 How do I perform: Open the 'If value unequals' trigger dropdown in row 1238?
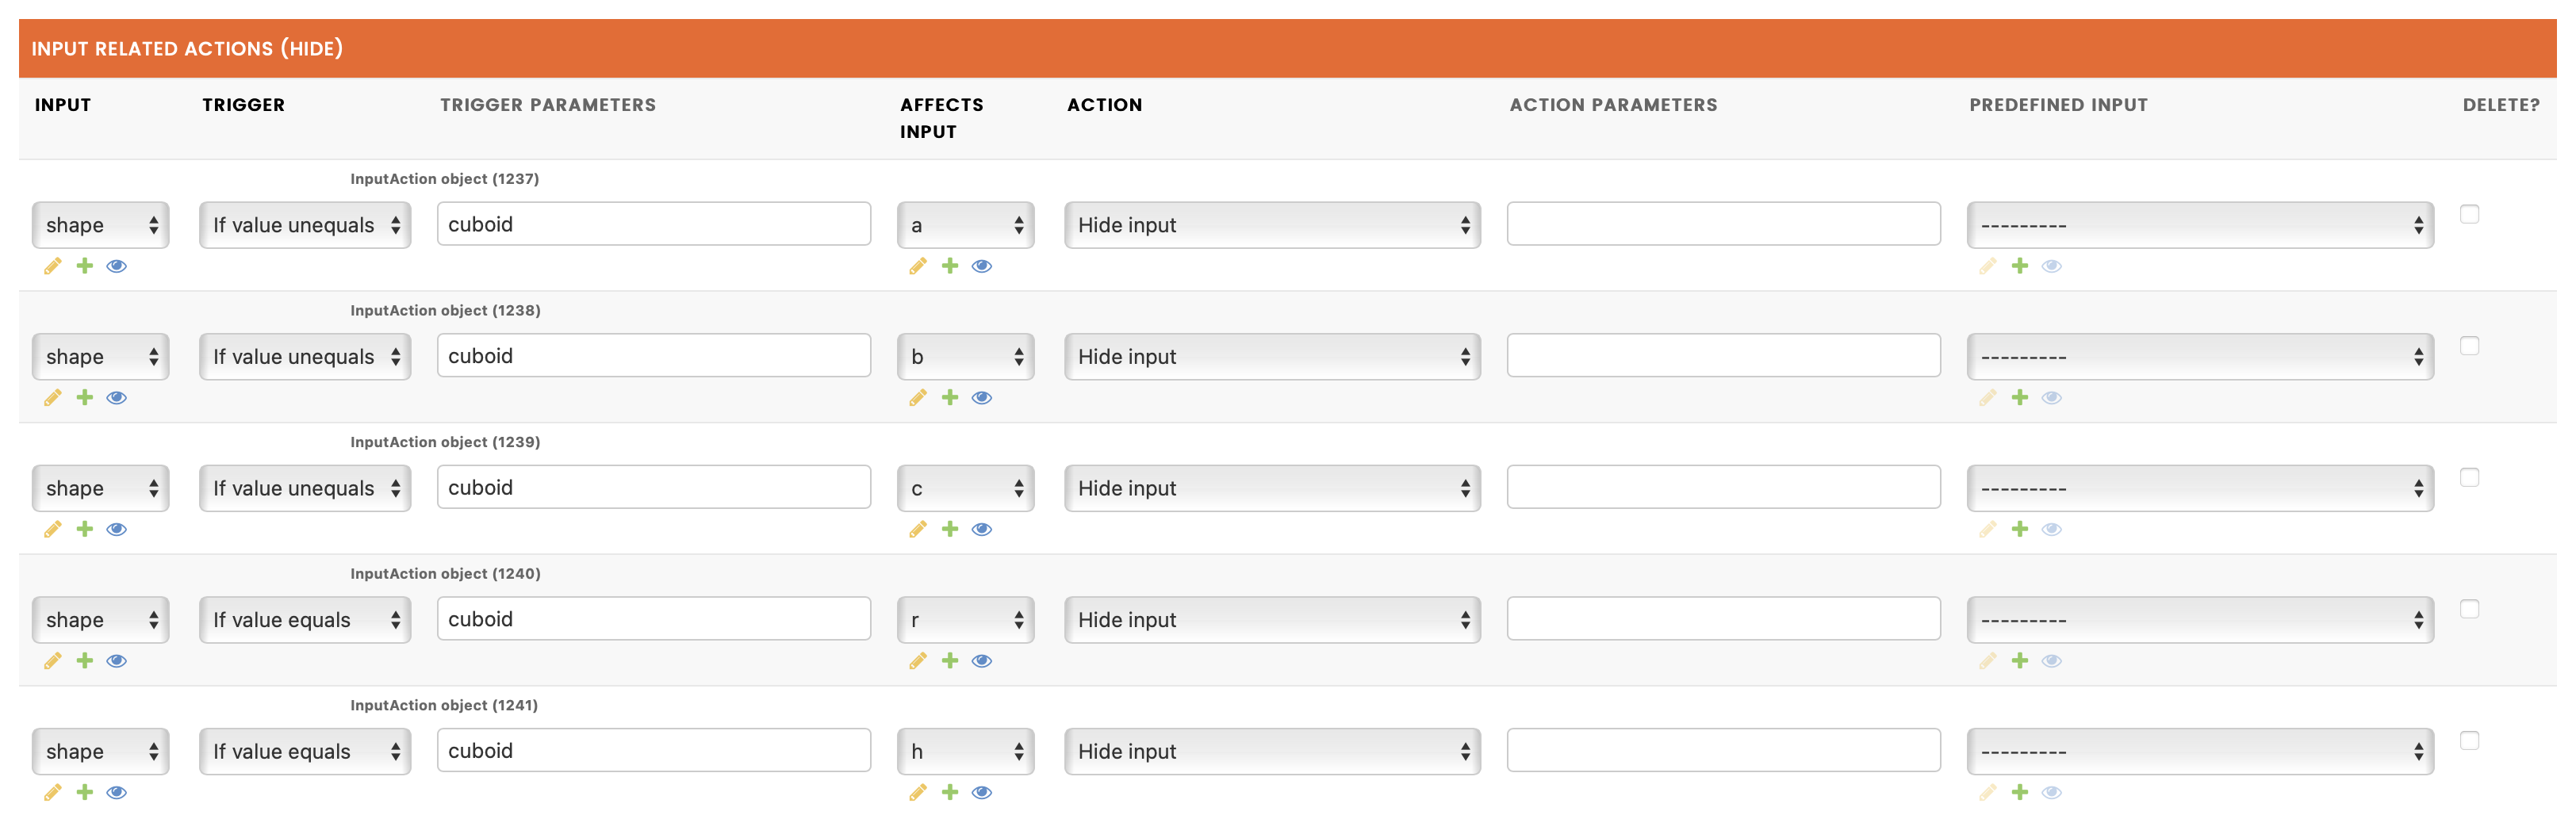(x=305, y=357)
